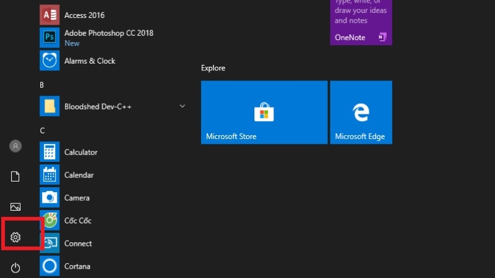This screenshot has width=495, height=278.
Task: Open the Pictures folder icon
Action: point(15,207)
